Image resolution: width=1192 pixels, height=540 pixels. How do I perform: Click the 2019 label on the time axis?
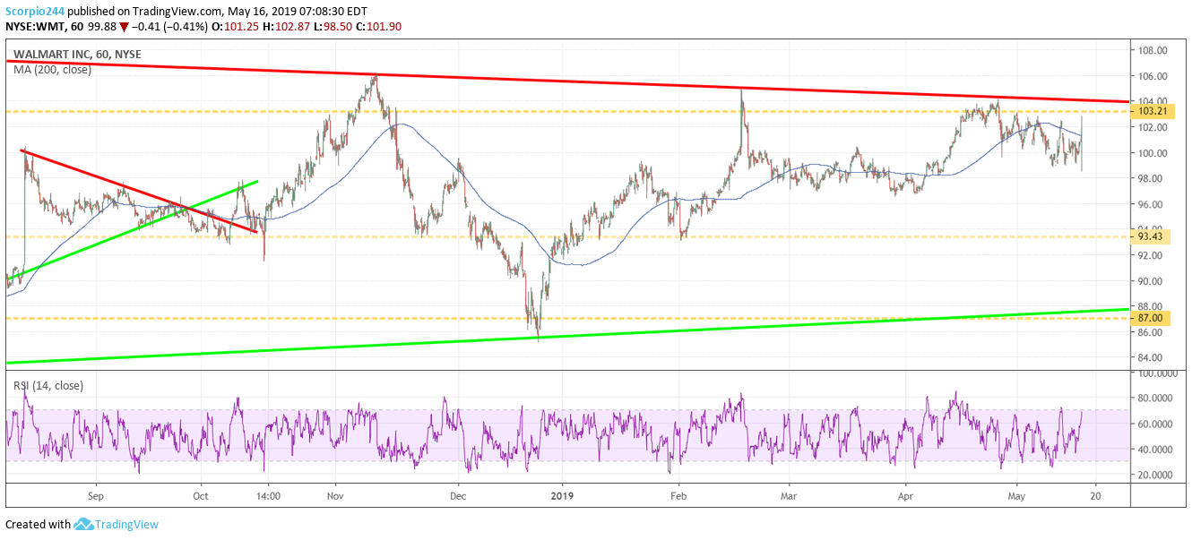point(562,494)
